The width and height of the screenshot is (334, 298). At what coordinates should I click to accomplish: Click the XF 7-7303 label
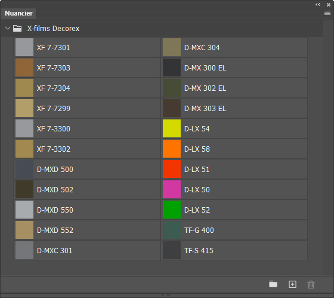point(53,67)
